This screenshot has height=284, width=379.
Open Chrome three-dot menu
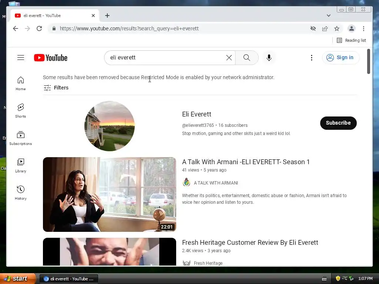click(x=363, y=28)
